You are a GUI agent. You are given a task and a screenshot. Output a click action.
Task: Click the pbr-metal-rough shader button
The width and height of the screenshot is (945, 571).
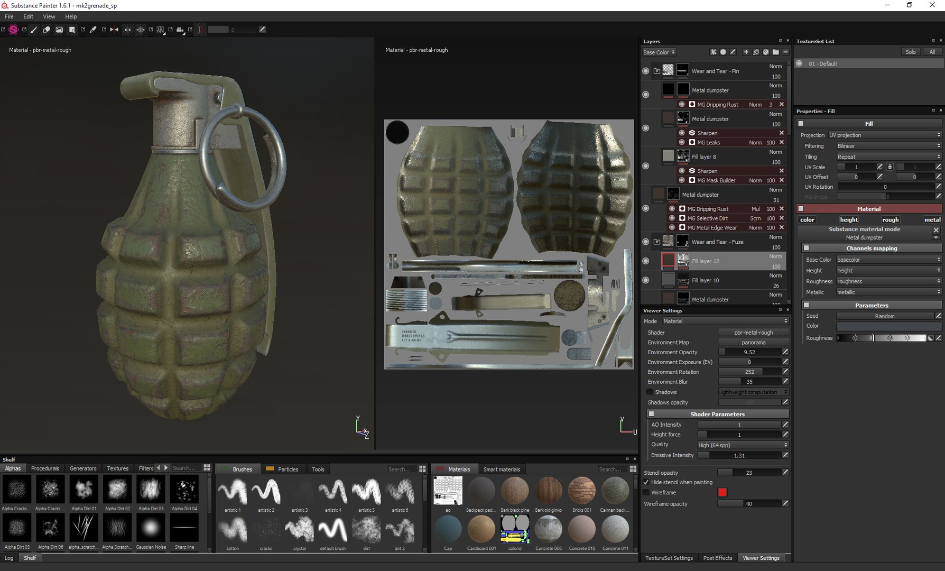click(753, 333)
